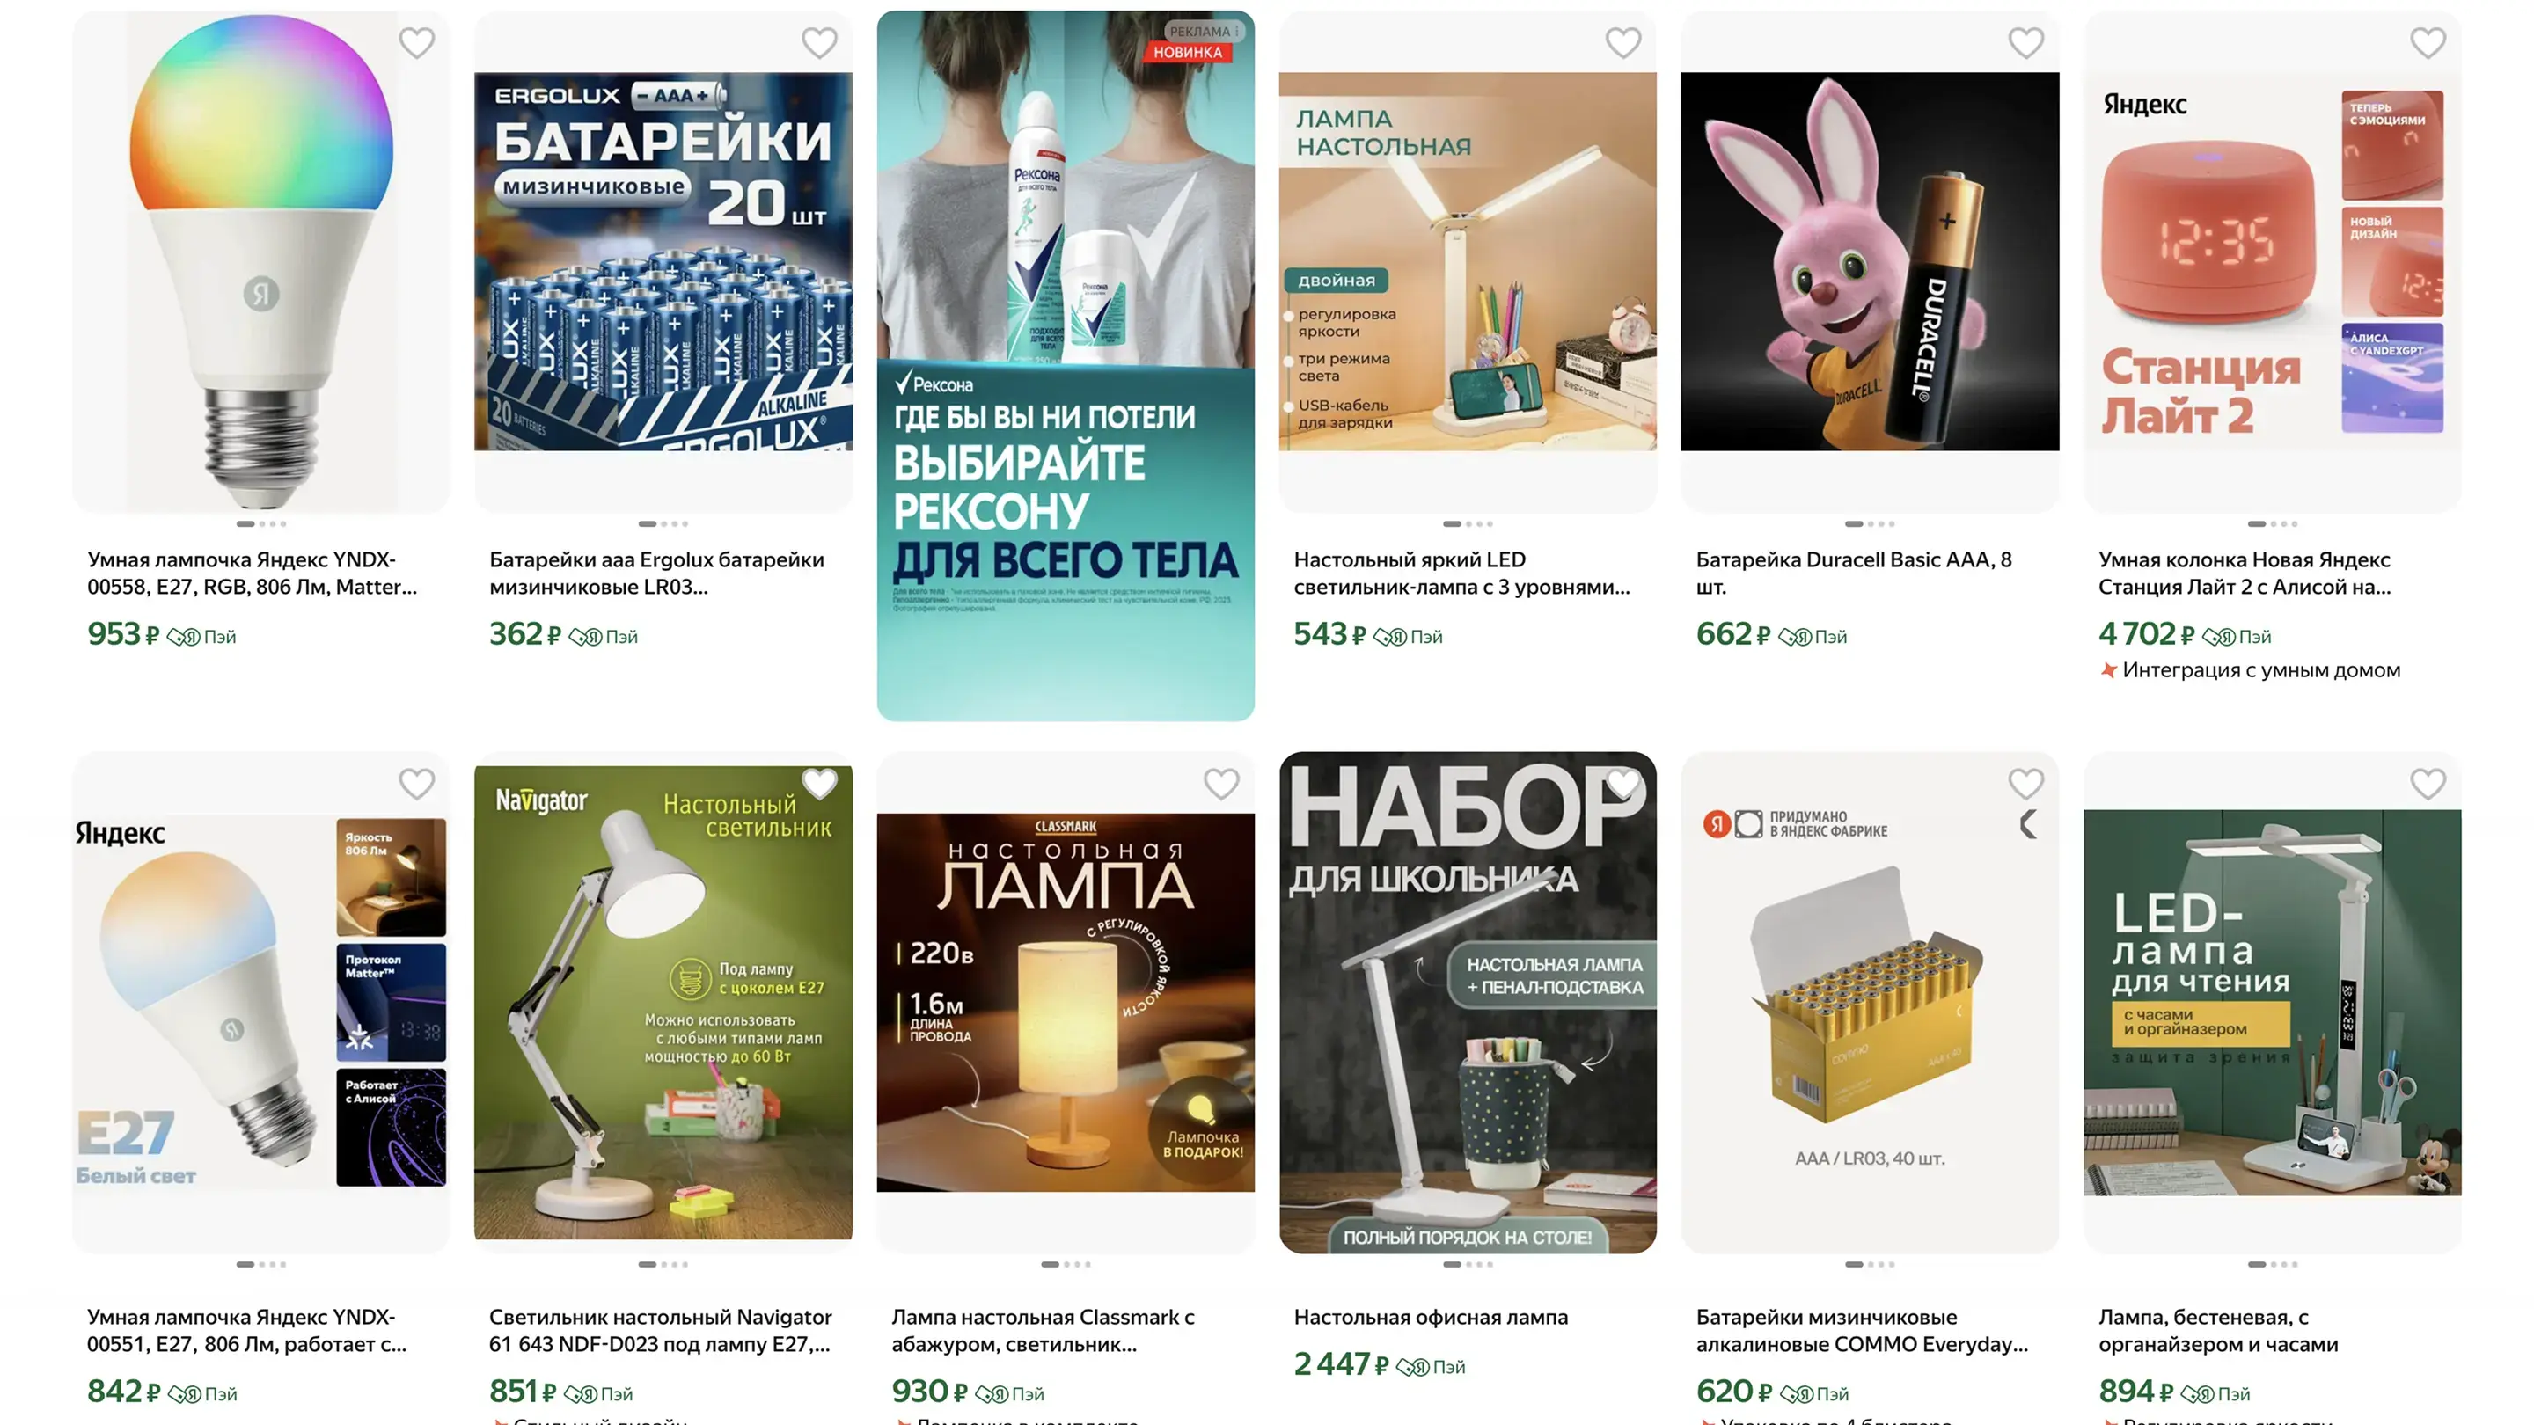Toggle favorite heart on Набор для школьника lamp

(1623, 783)
